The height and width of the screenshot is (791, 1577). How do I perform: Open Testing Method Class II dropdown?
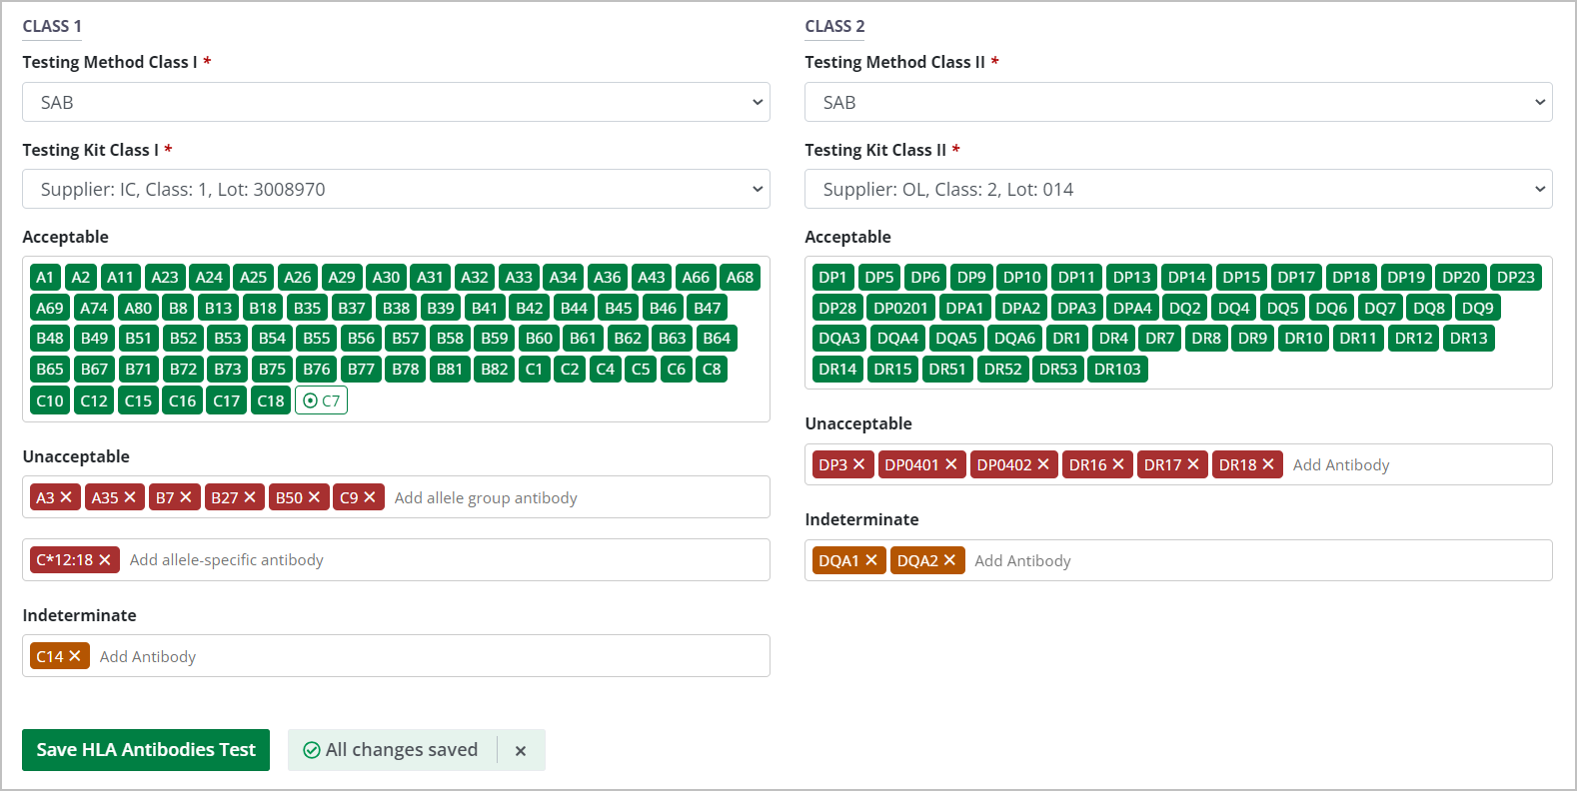click(1178, 102)
